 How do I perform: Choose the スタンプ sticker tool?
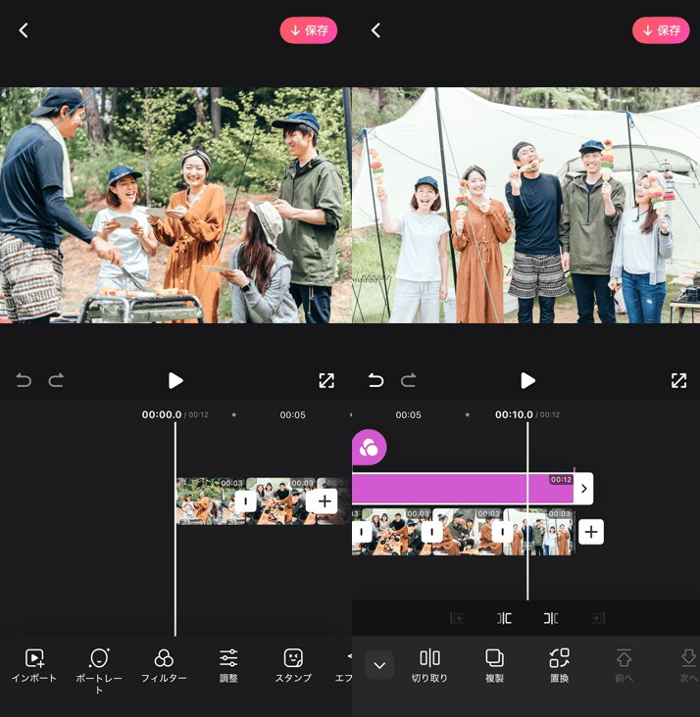pos(293,666)
